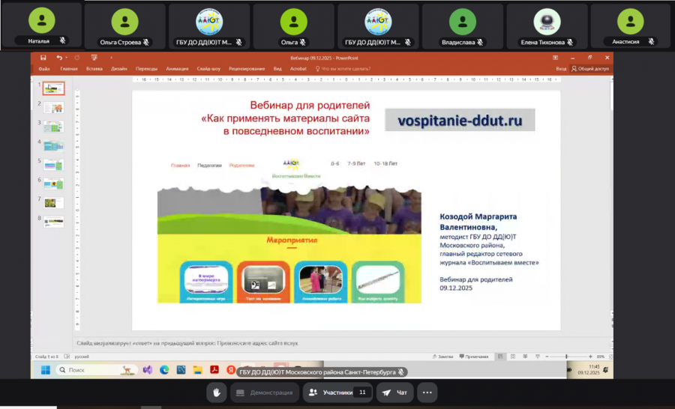Open the Чат panel

[394, 393]
